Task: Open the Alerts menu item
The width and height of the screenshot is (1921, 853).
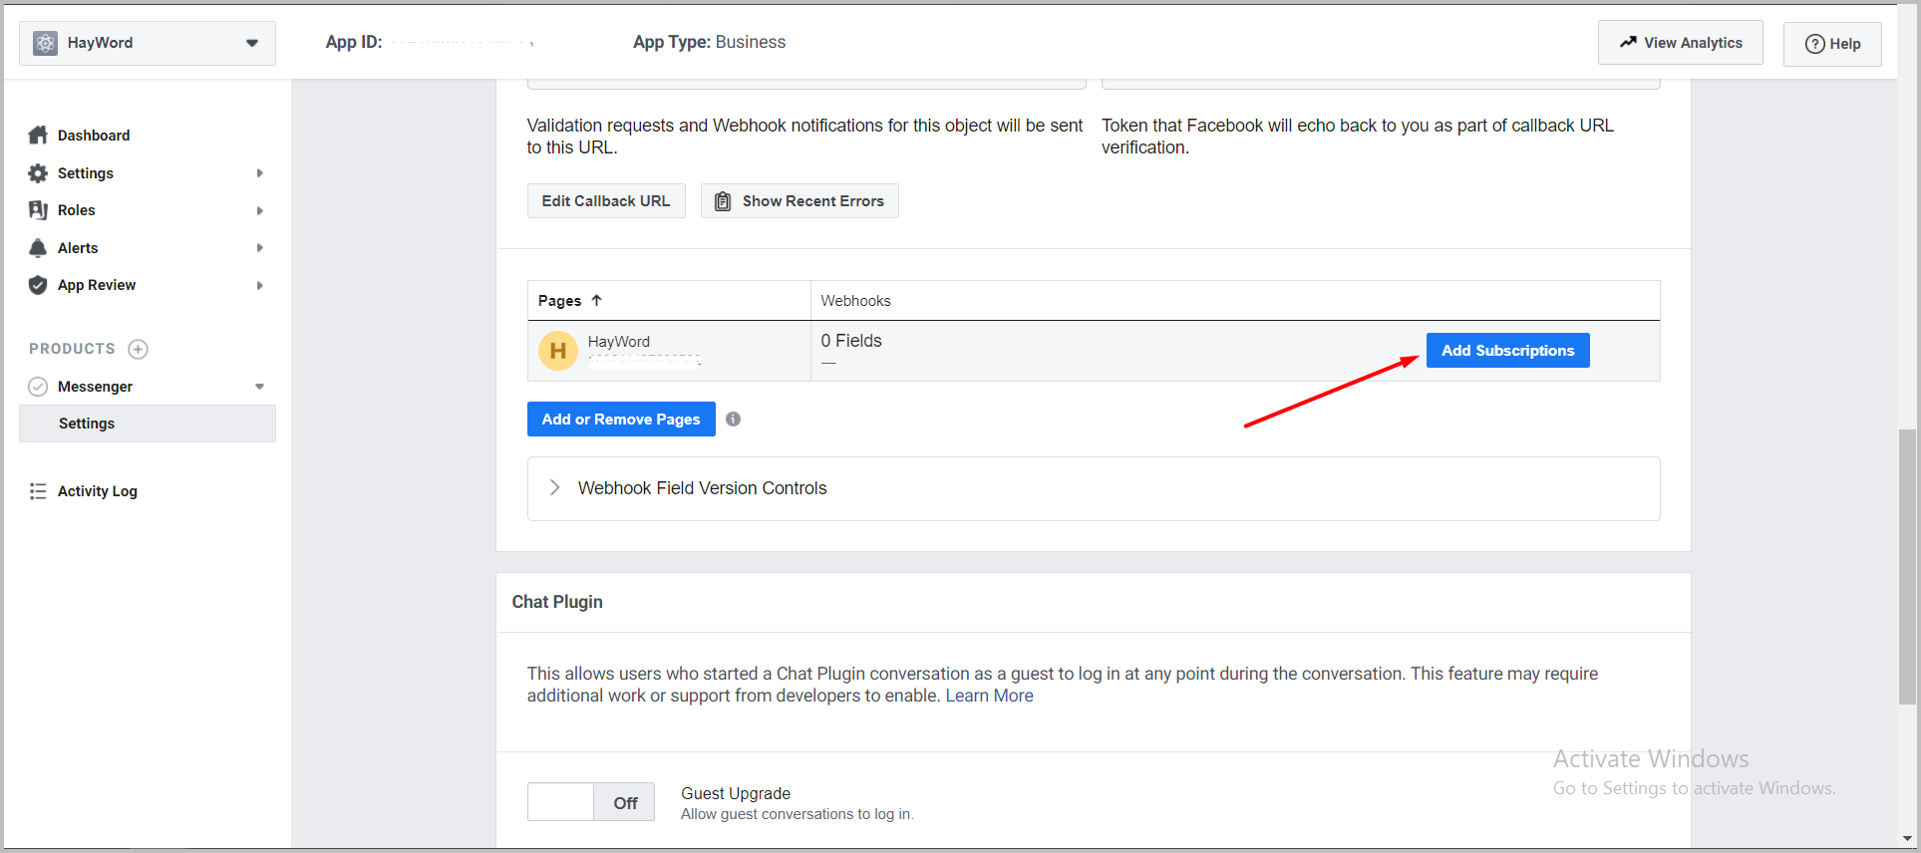Action: (78, 248)
